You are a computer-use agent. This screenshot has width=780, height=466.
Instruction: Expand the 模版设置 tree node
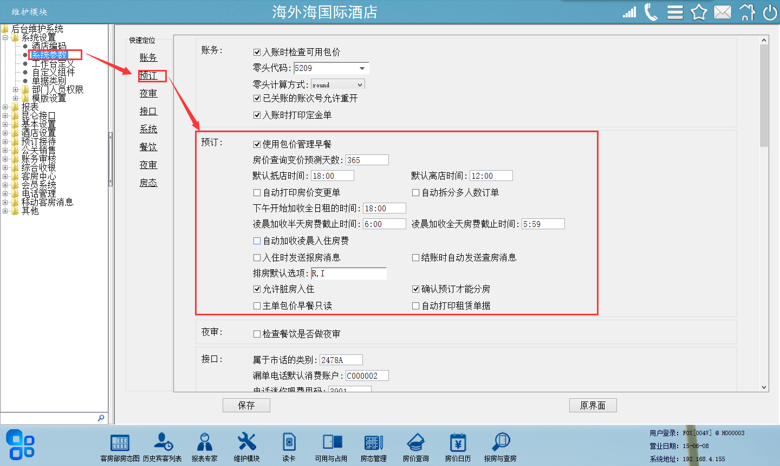15,99
